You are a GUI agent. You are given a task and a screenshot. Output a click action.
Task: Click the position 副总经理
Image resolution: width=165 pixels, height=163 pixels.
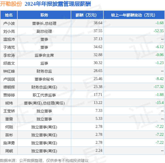(44, 31)
